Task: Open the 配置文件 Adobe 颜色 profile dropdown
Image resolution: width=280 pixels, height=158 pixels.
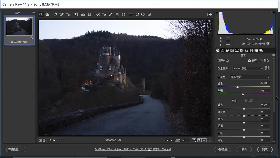Action: click(248, 68)
